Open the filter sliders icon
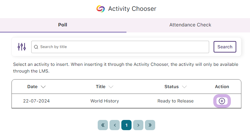This screenshot has height=140, width=250. tap(22, 47)
